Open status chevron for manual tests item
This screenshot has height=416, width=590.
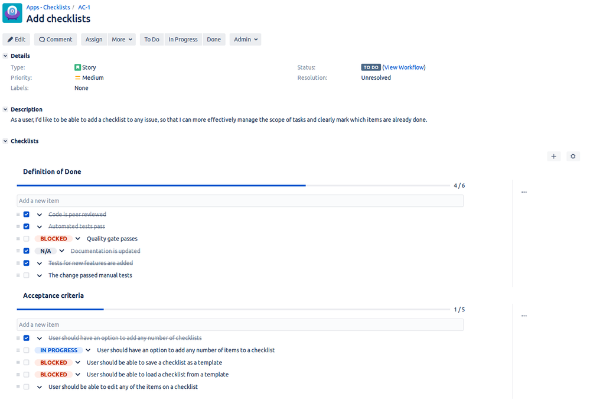[x=40, y=275]
